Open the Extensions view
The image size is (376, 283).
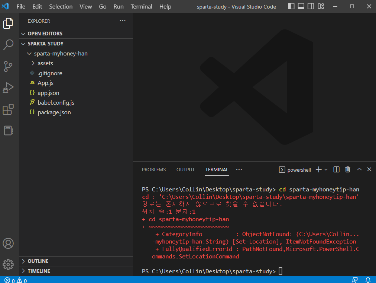pos(8,109)
